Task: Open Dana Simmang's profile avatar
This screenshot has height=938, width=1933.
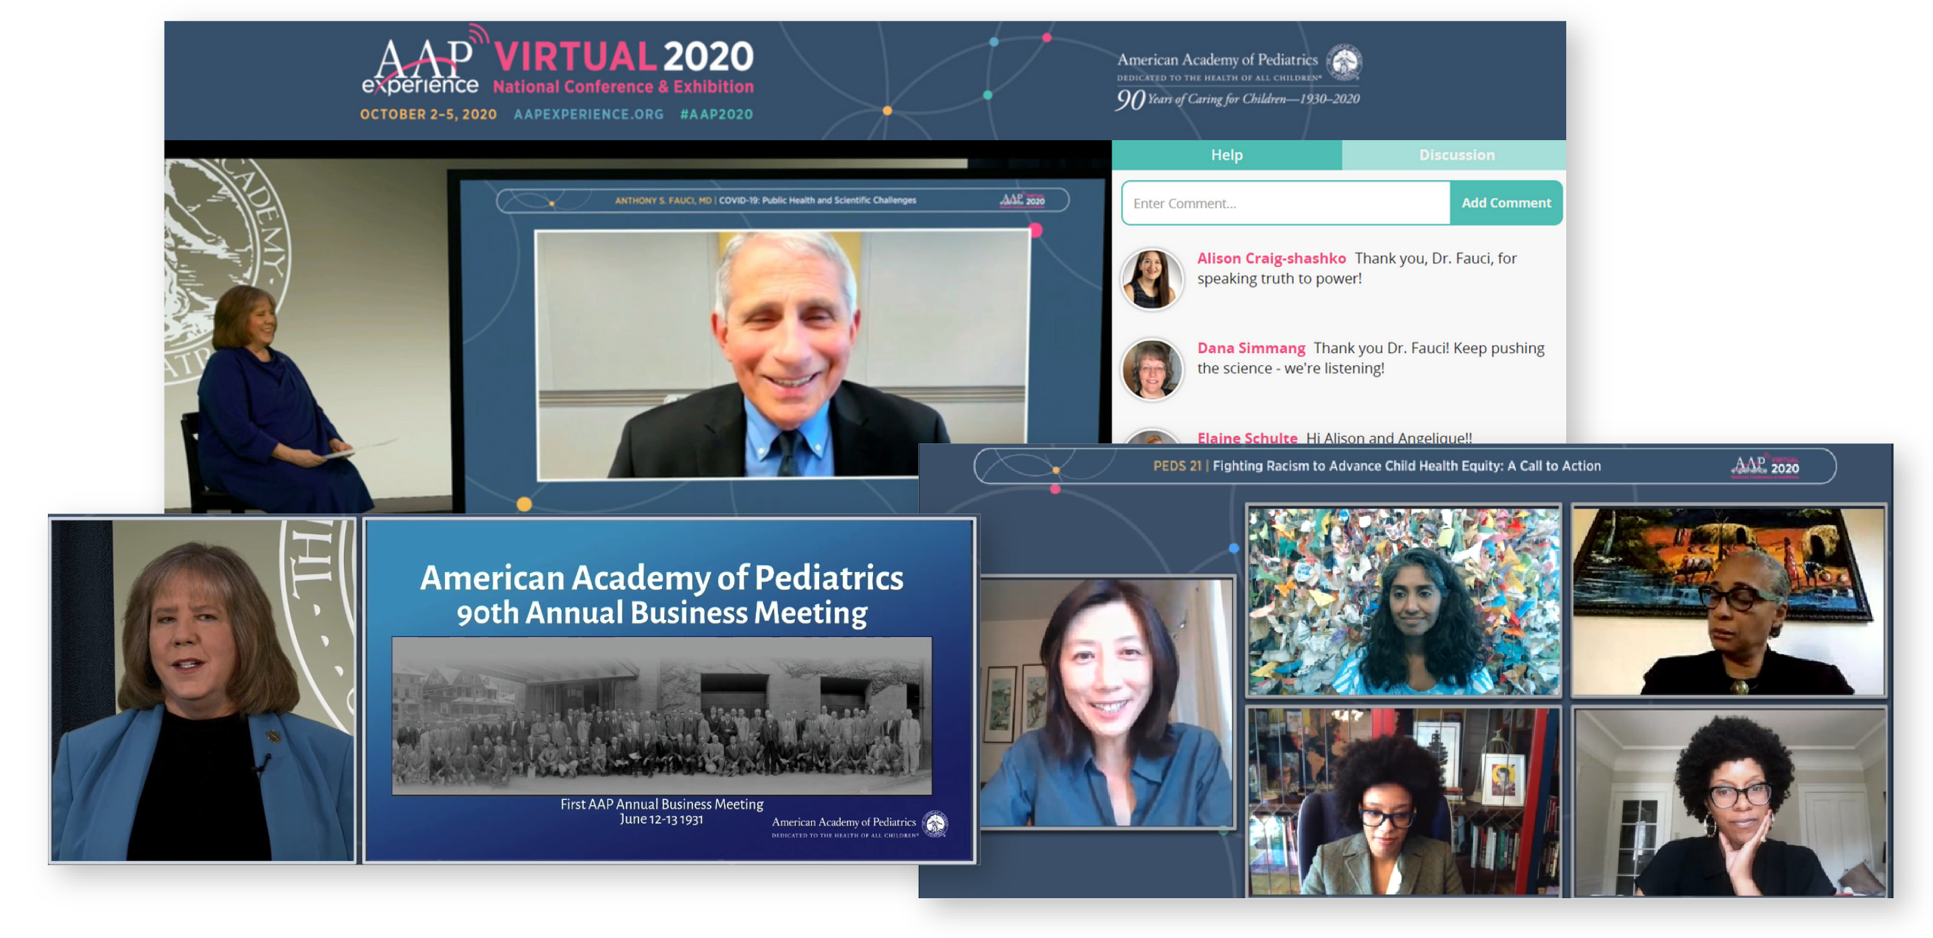Action: coord(1152,369)
